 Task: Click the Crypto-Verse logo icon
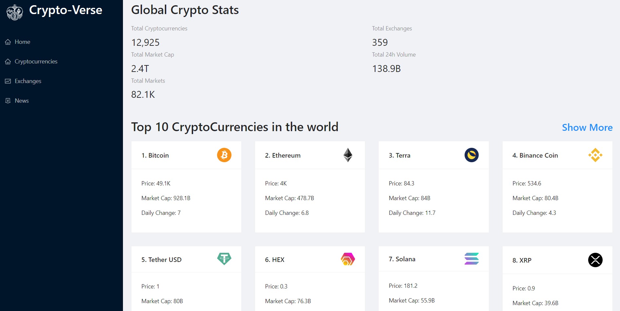pyautogui.click(x=15, y=12)
